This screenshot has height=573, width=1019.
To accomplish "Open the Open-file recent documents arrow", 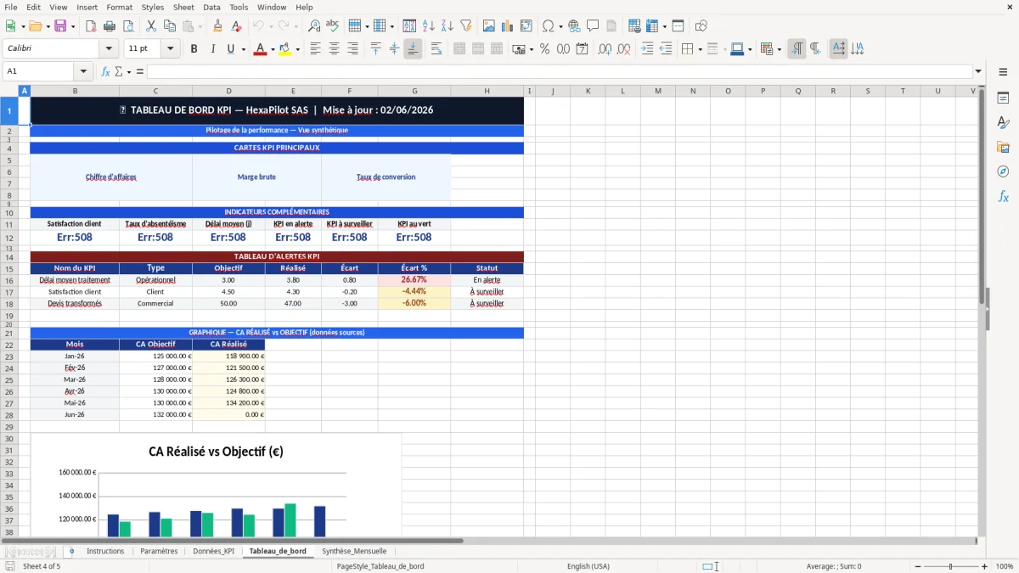I will (47, 26).
